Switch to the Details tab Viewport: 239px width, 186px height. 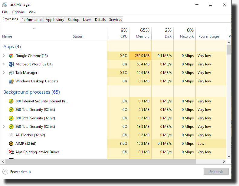[100, 20]
